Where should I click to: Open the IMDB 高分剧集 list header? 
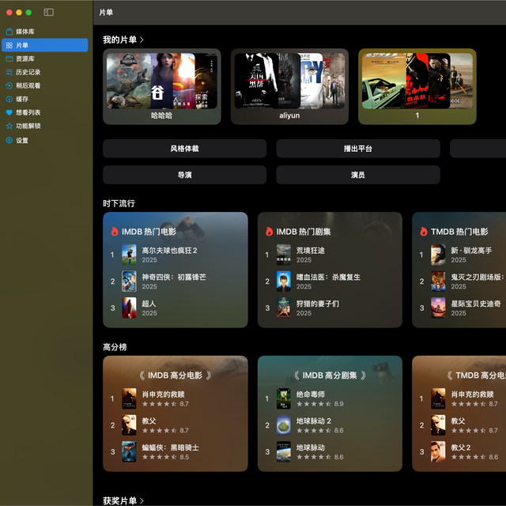tap(330, 376)
